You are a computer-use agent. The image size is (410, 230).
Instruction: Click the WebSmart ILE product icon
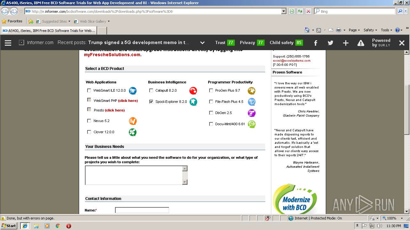pyautogui.click(x=133, y=91)
